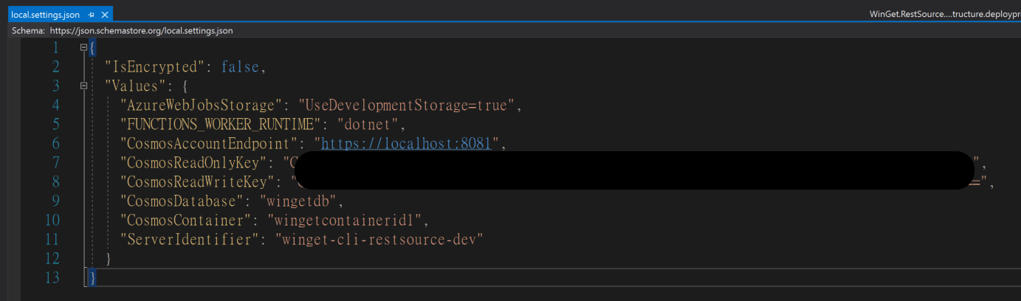Select line number 7 in gutter
Viewport: 1021px width, 301px height.
tap(55, 162)
